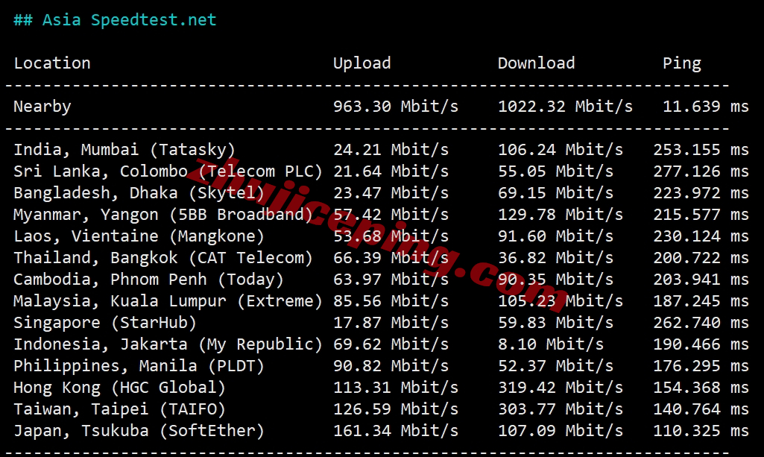Select 'India, Mumbai (Tatasky)' location text
This screenshot has width=764, height=457.
tap(124, 150)
